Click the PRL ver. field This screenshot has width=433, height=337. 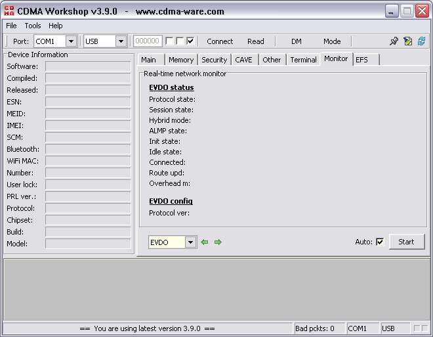[88, 196]
